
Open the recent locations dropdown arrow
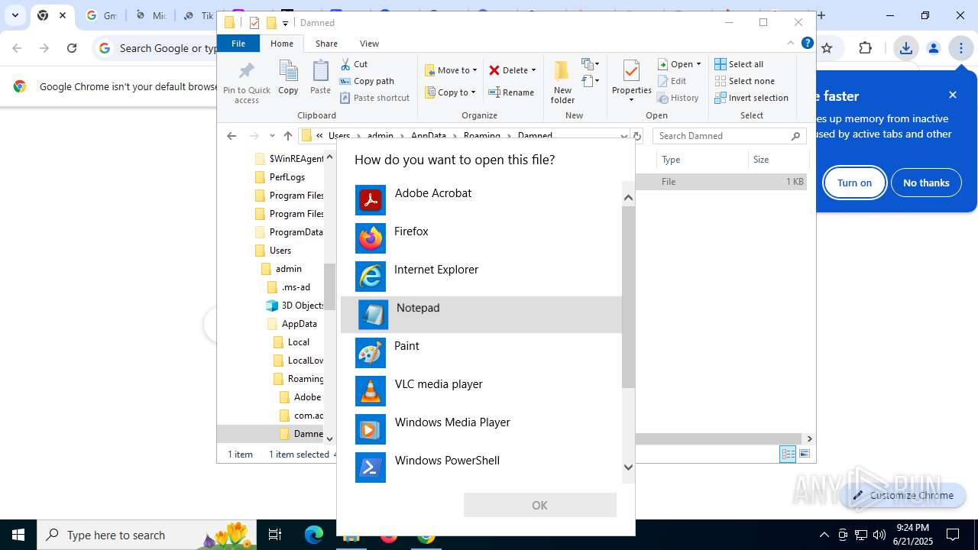pyautogui.click(x=272, y=136)
